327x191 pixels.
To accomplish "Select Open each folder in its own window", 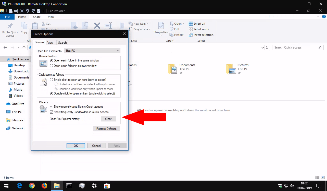I will (x=52, y=66).
